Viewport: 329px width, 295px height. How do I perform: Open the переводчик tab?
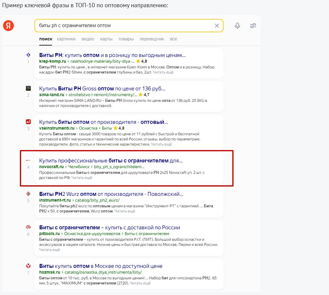(152, 39)
